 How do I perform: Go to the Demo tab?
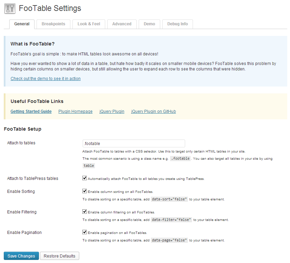pos(149,24)
